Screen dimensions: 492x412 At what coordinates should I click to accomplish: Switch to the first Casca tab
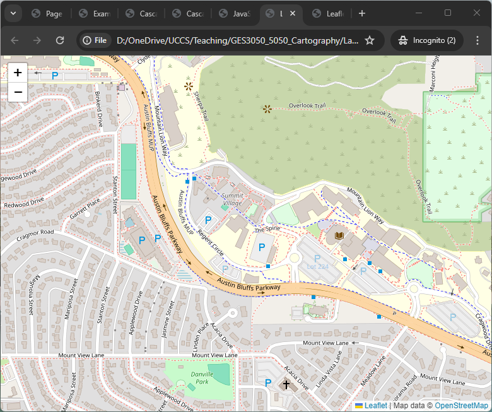(x=142, y=13)
